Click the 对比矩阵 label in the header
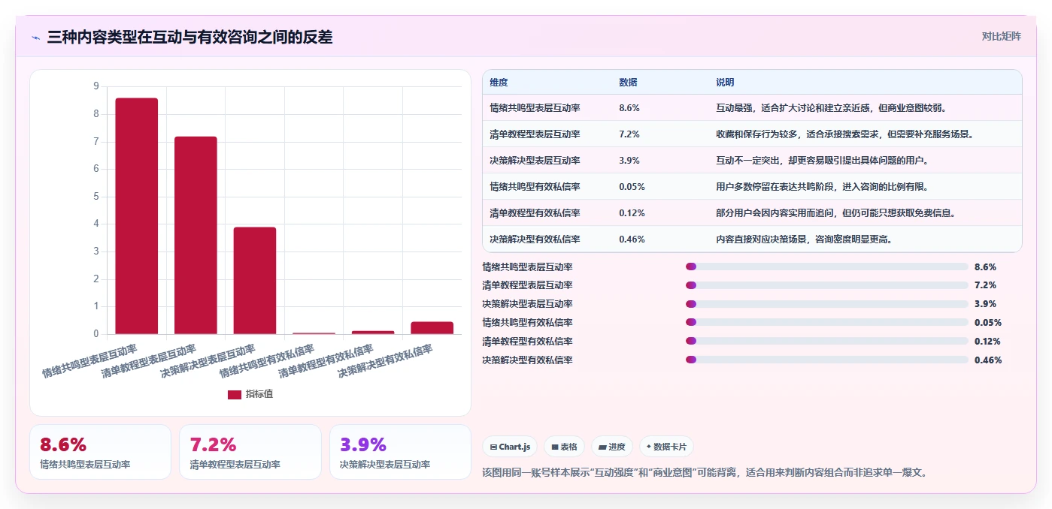 point(1001,36)
